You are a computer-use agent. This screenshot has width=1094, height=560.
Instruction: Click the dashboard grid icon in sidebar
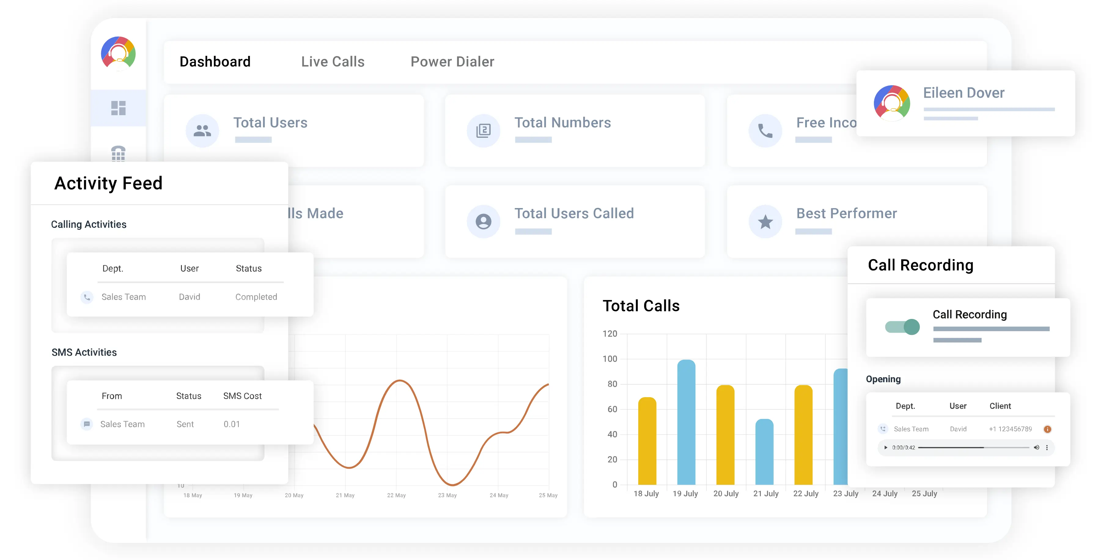pyautogui.click(x=118, y=108)
